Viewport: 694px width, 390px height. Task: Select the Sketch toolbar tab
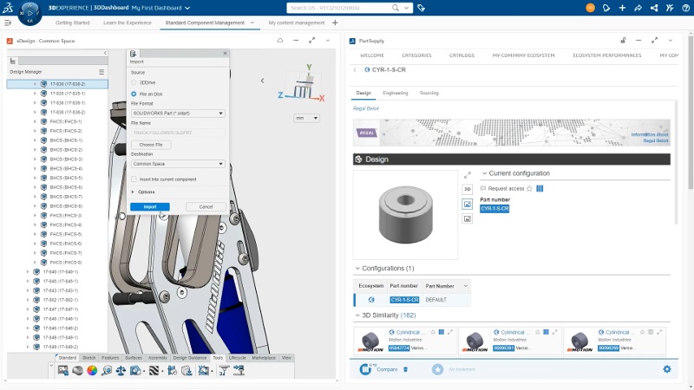pos(89,358)
